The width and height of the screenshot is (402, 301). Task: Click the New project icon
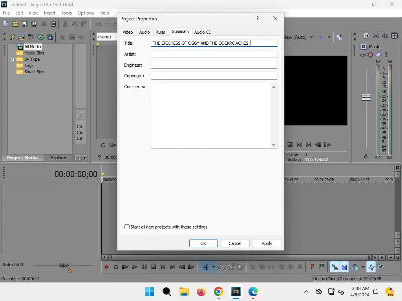[x=5, y=24]
